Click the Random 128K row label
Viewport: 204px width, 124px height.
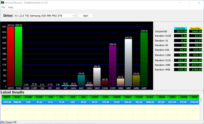coord(163,55)
